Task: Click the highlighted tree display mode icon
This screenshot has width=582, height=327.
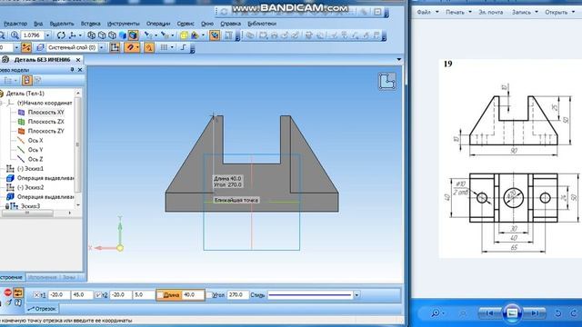Action: coord(26,80)
